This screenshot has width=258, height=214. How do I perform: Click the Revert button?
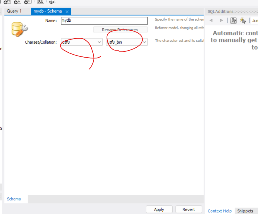[189, 209]
